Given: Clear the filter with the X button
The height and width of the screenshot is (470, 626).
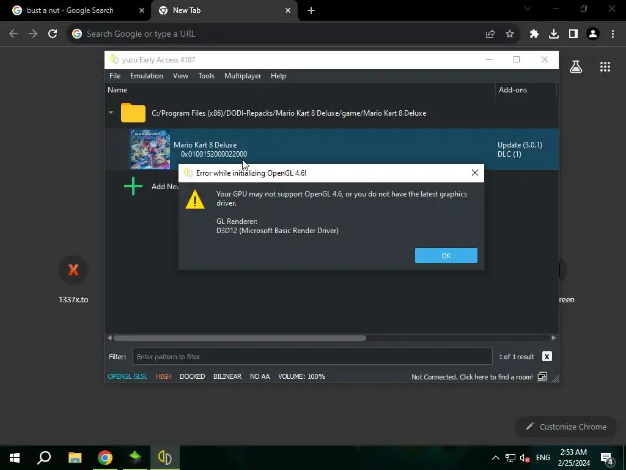Looking at the screenshot, I should pyautogui.click(x=547, y=357).
